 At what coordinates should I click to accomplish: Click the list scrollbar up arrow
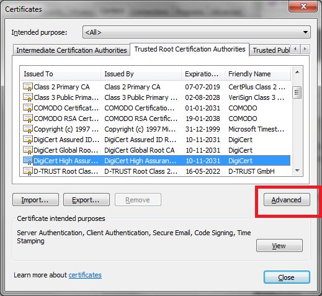[297, 72]
